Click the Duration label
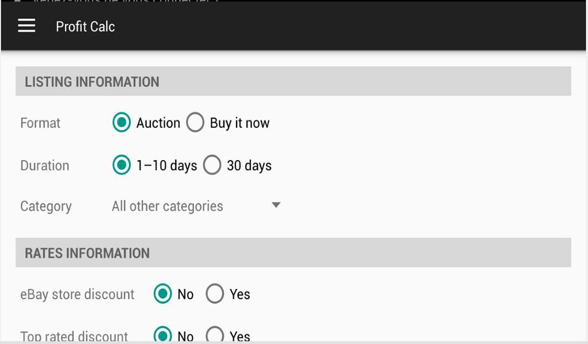The image size is (588, 344). [45, 166]
